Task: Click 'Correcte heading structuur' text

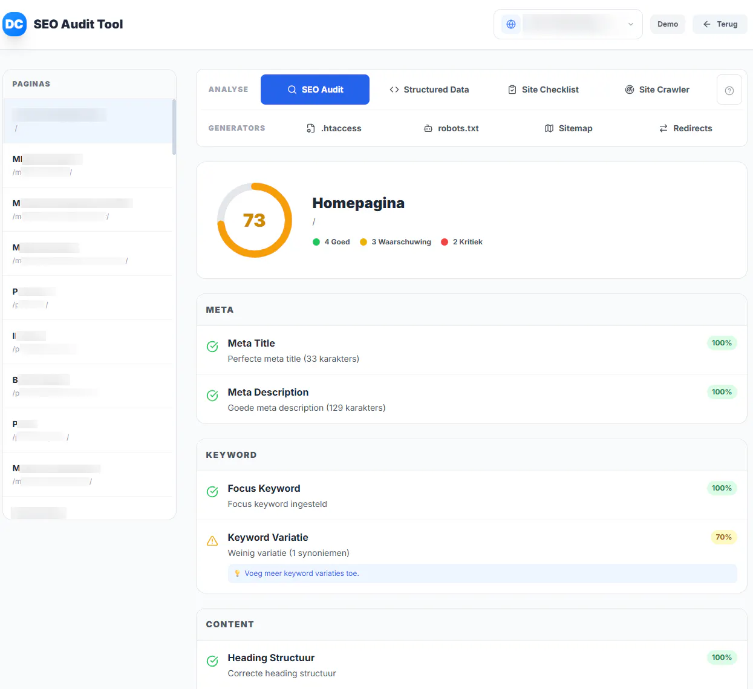Action: tap(282, 673)
